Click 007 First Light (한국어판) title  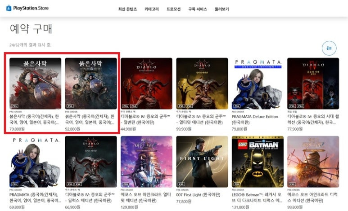(x=198, y=195)
